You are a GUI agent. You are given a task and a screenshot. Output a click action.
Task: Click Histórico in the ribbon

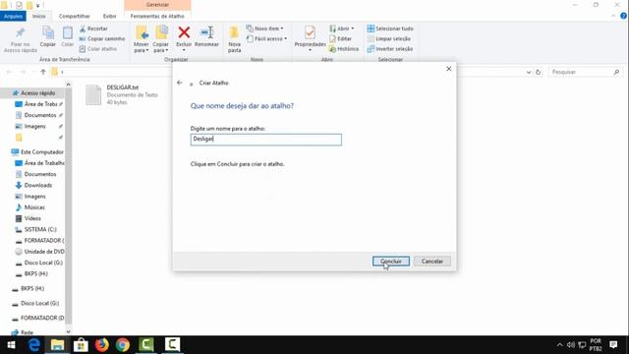click(x=344, y=49)
